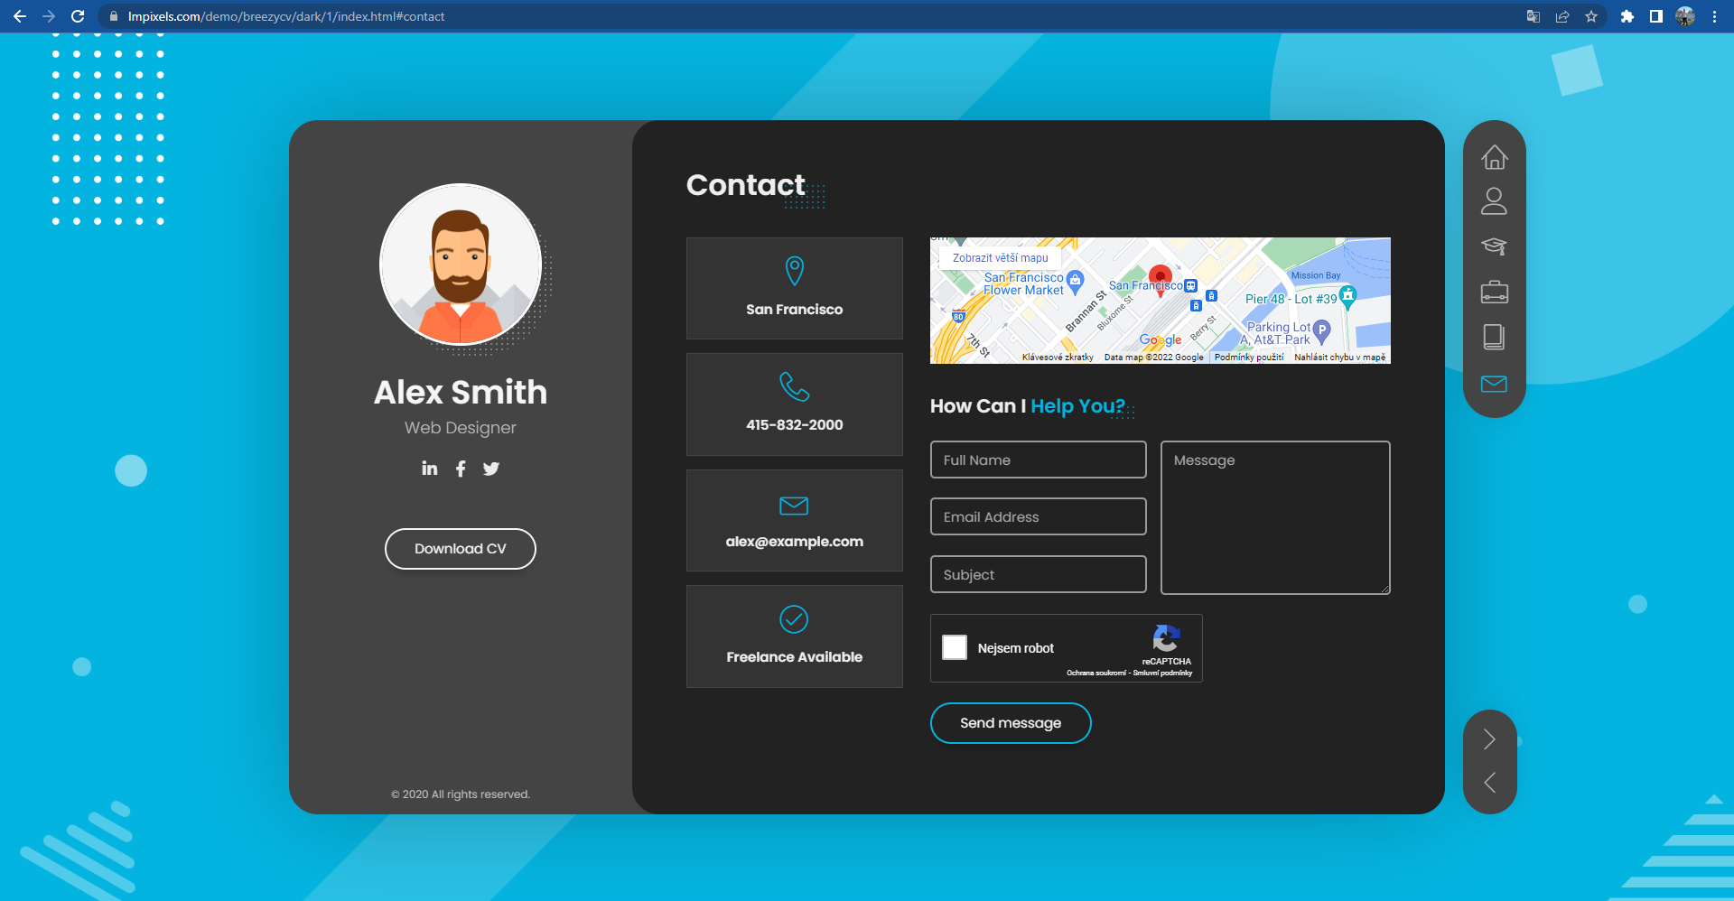Click San Francisco location text in card
Image resolution: width=1734 pixels, height=901 pixels.
pyautogui.click(x=795, y=310)
